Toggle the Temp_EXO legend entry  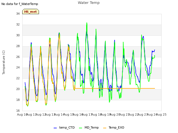114,127
